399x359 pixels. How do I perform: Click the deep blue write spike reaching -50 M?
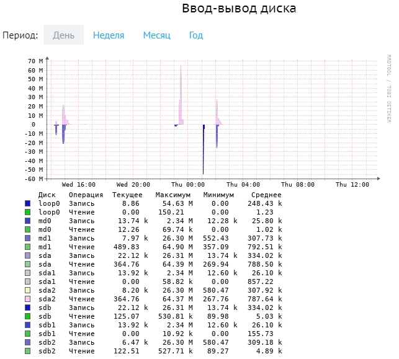click(204, 150)
